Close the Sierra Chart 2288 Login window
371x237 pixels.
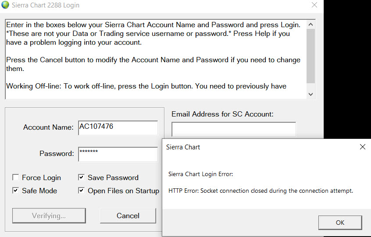[x=314, y=5]
